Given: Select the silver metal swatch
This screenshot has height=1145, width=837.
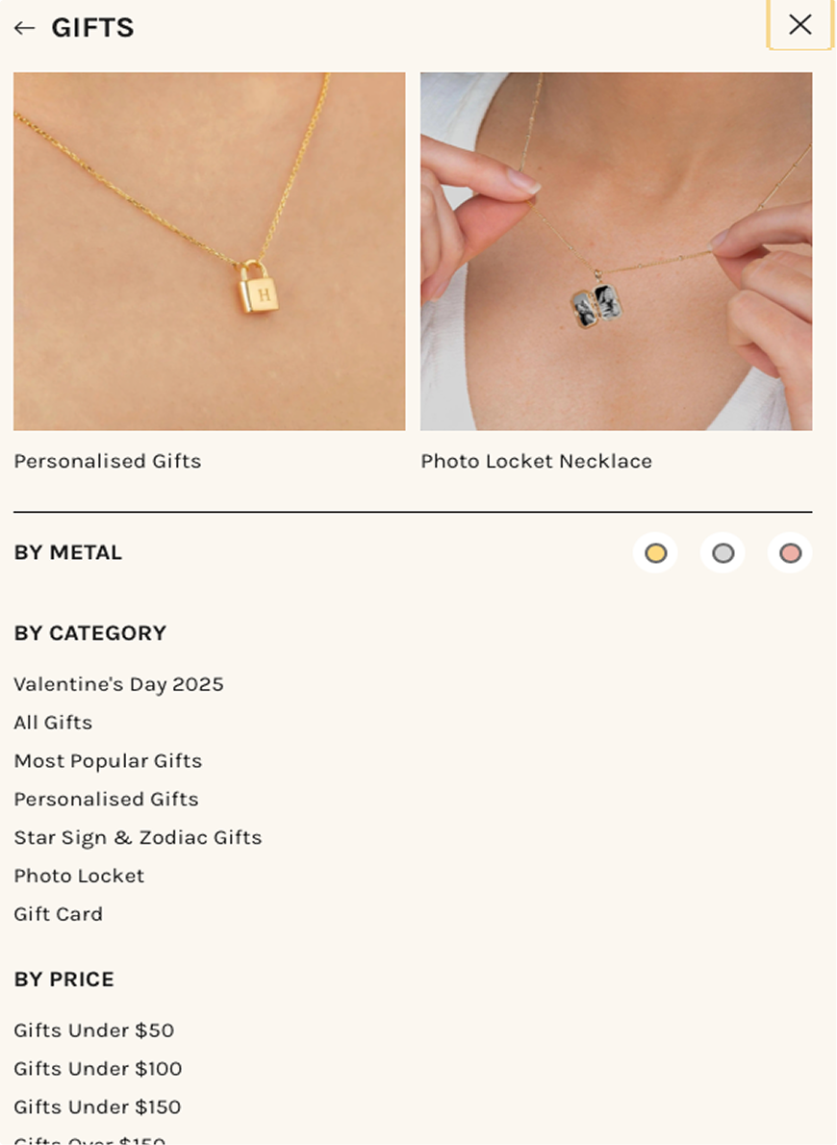Looking at the screenshot, I should (x=723, y=553).
